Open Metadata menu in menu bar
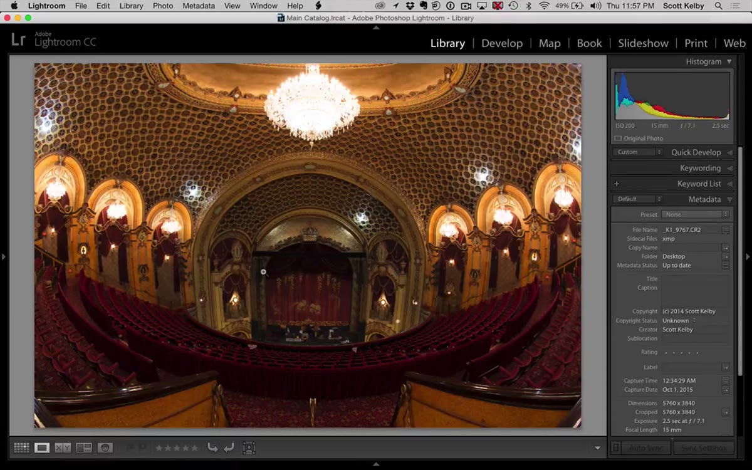The image size is (752, 470). pos(199,6)
